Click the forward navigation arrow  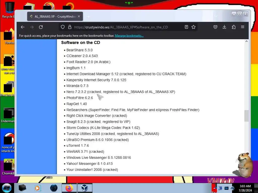pyautogui.click(x=32, y=27)
